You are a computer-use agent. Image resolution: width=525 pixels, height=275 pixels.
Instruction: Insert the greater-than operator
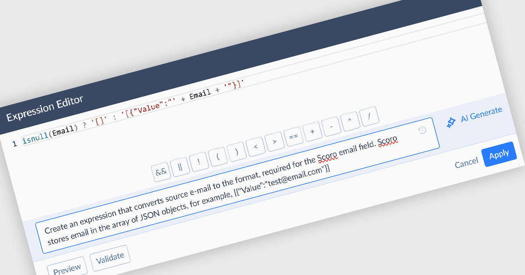click(x=274, y=141)
